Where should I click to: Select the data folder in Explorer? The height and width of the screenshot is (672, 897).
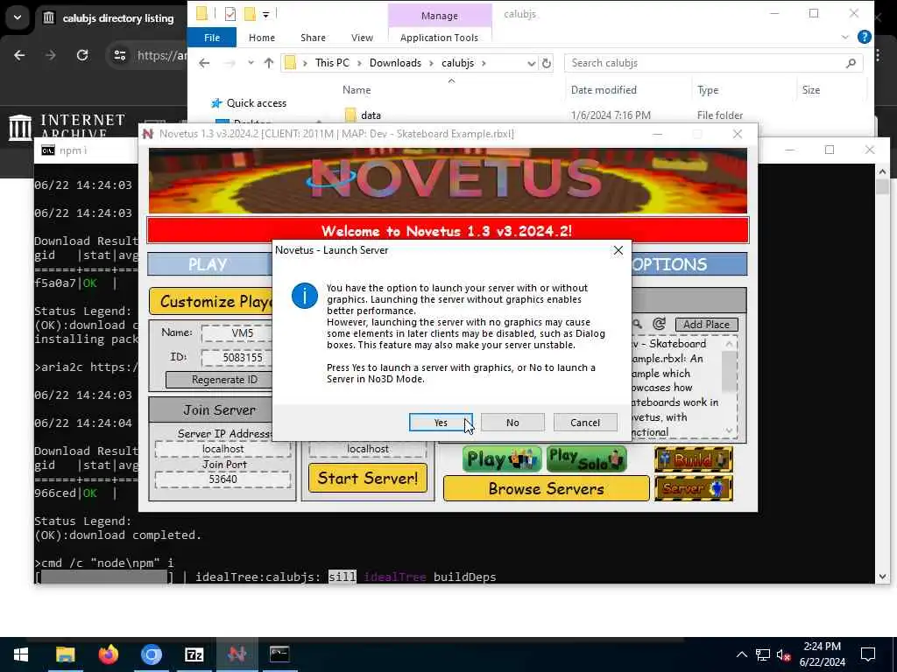click(x=371, y=115)
